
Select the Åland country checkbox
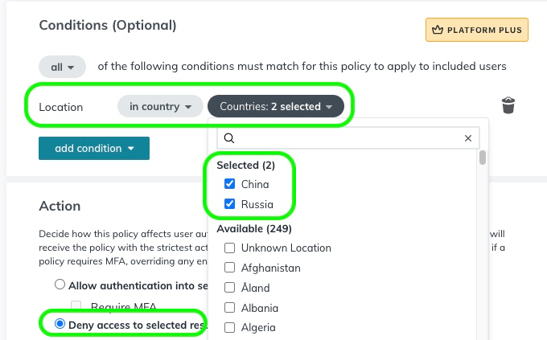pyautogui.click(x=230, y=288)
